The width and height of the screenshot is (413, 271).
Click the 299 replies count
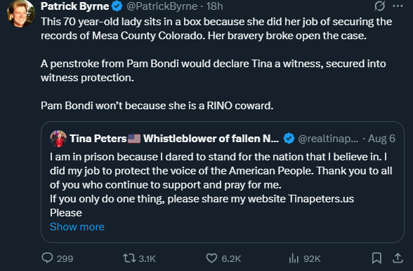click(65, 258)
